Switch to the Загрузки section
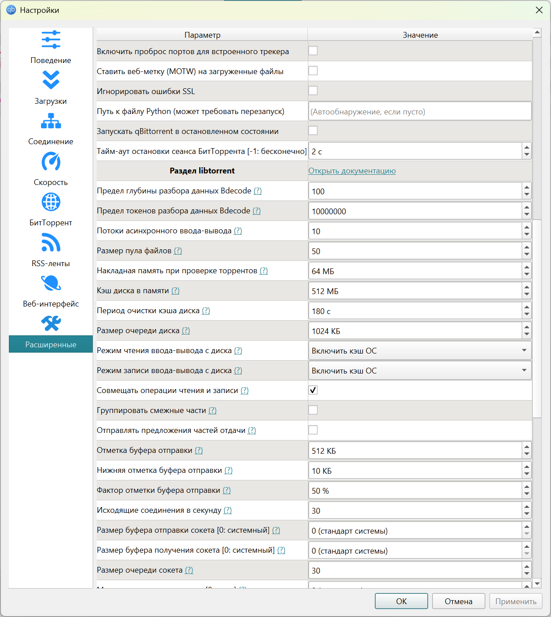The image size is (551, 617). click(51, 101)
